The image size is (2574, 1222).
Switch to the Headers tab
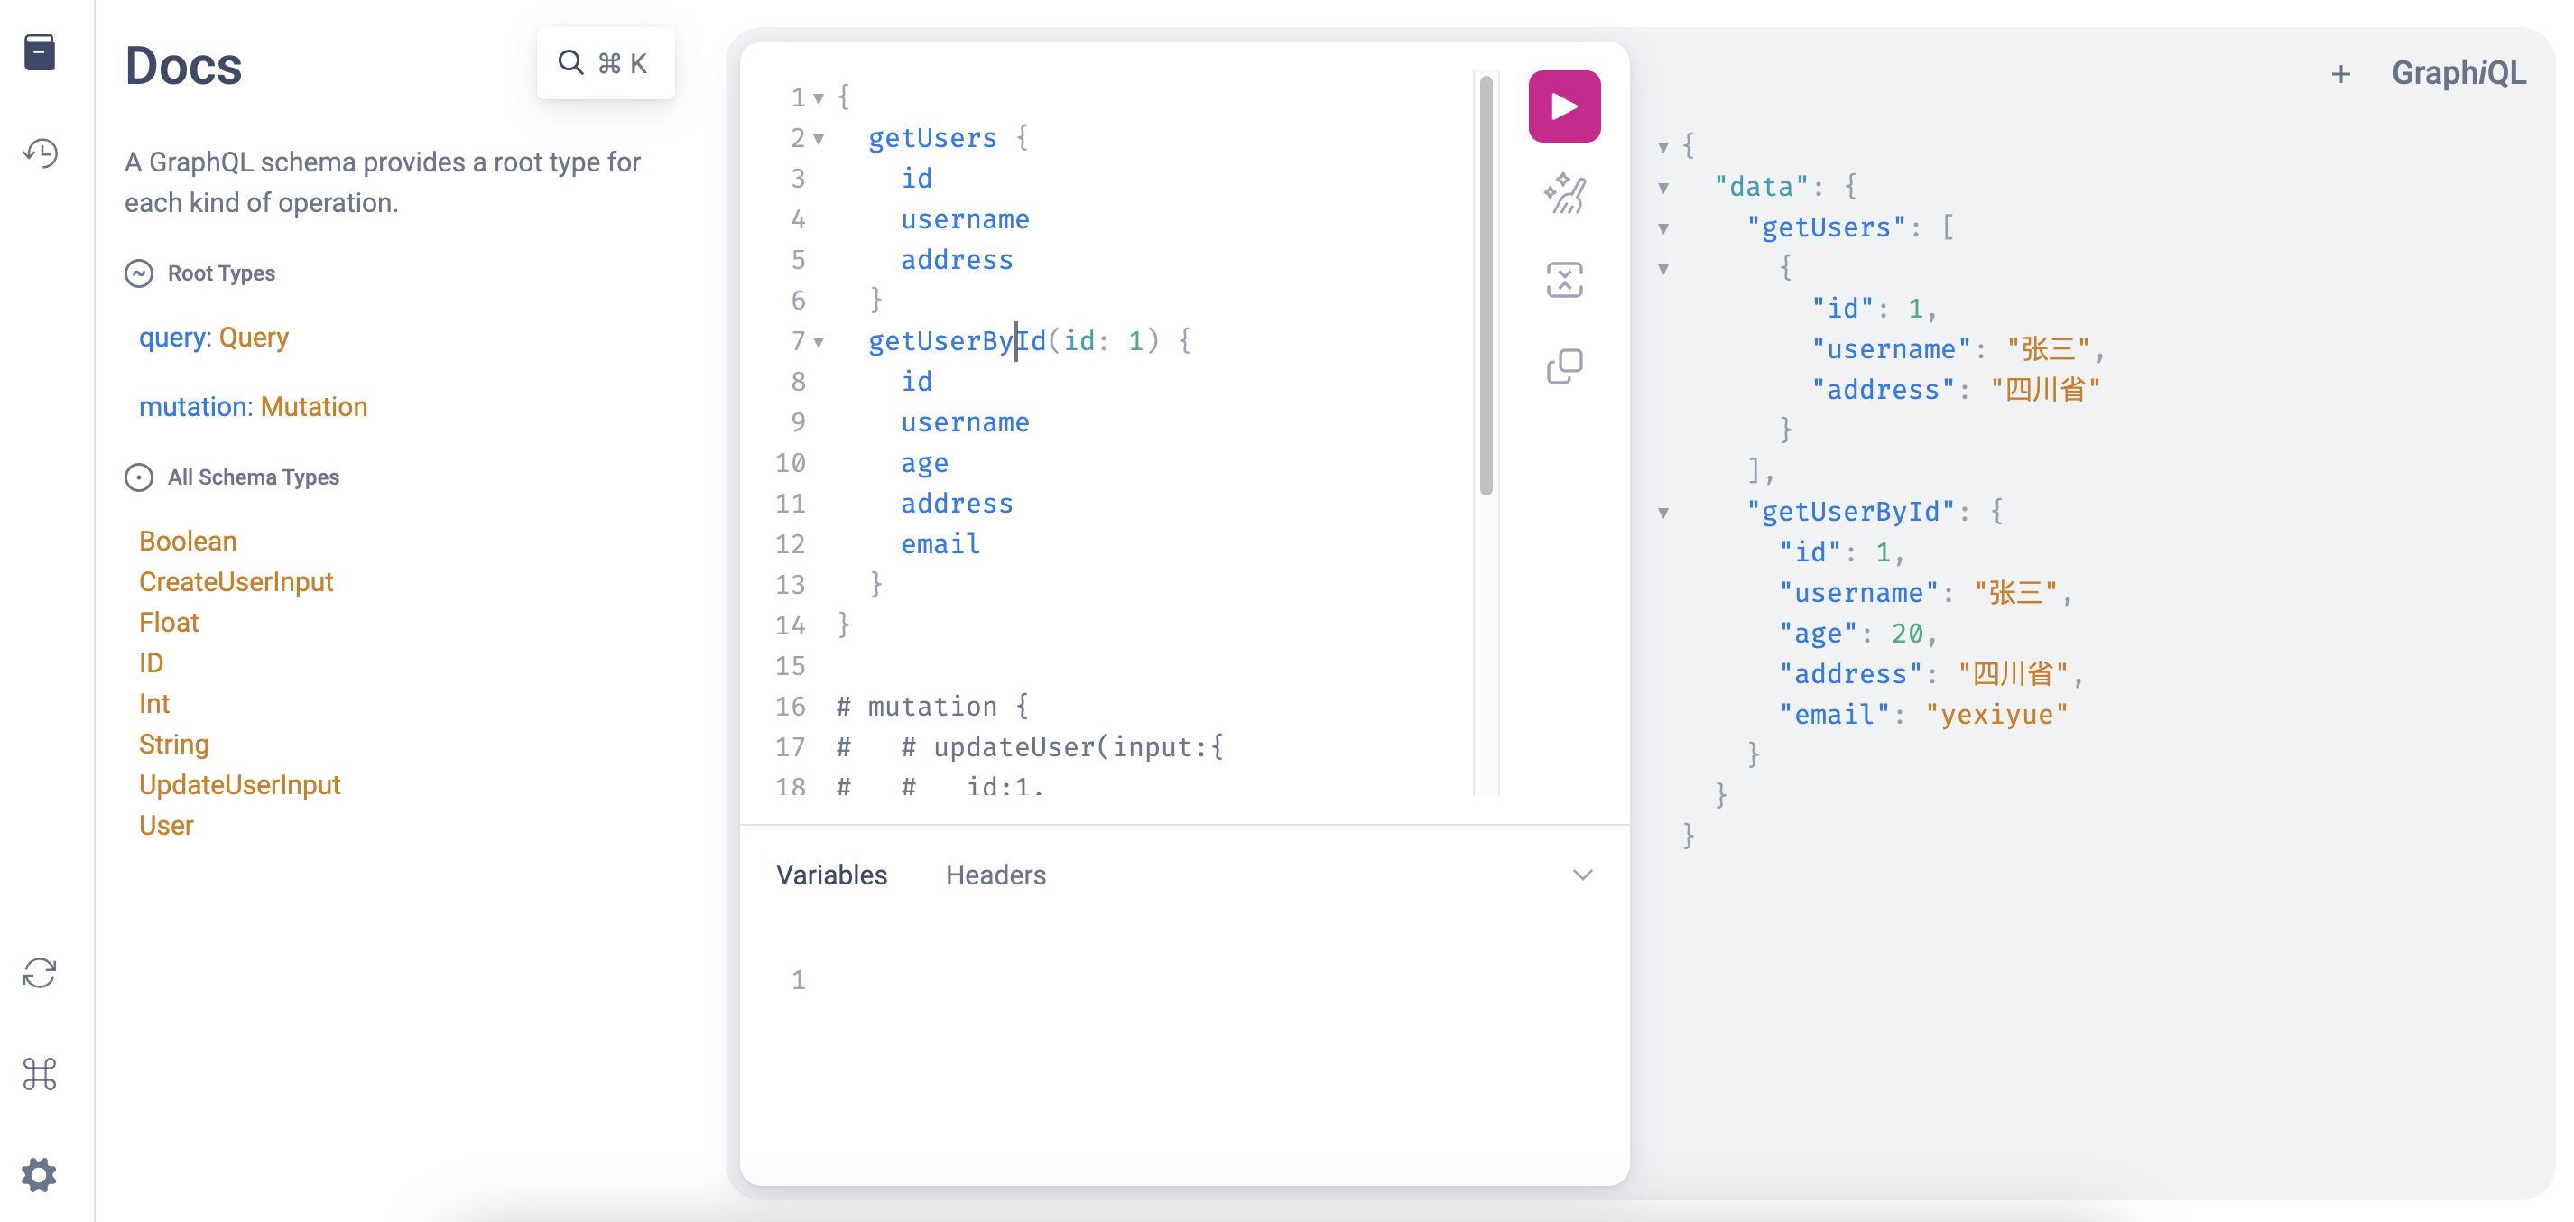click(x=995, y=875)
